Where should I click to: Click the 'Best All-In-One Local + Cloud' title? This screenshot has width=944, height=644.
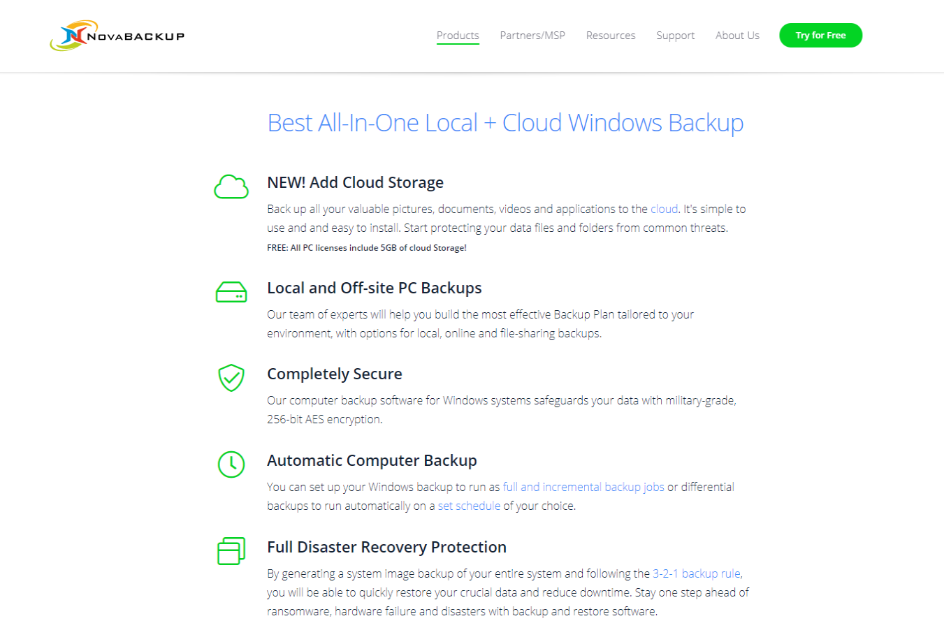pos(505,123)
